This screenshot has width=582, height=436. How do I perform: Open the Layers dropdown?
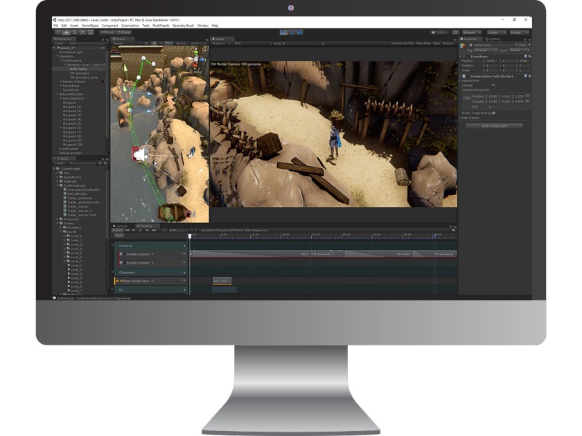click(496, 33)
